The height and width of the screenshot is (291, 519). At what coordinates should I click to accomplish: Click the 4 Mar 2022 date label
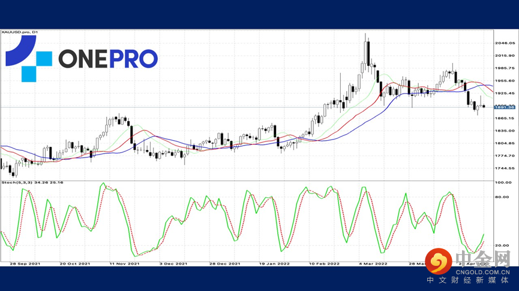tap(373, 263)
